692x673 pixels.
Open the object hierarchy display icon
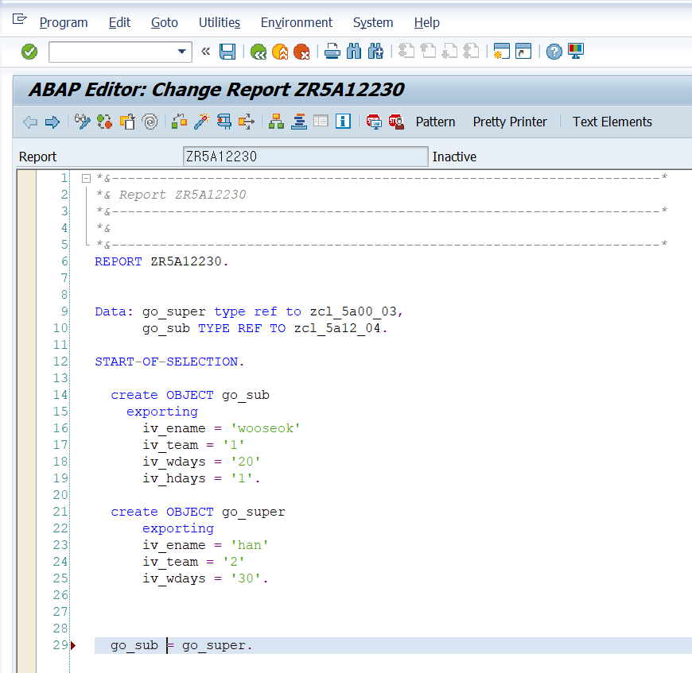coord(276,122)
